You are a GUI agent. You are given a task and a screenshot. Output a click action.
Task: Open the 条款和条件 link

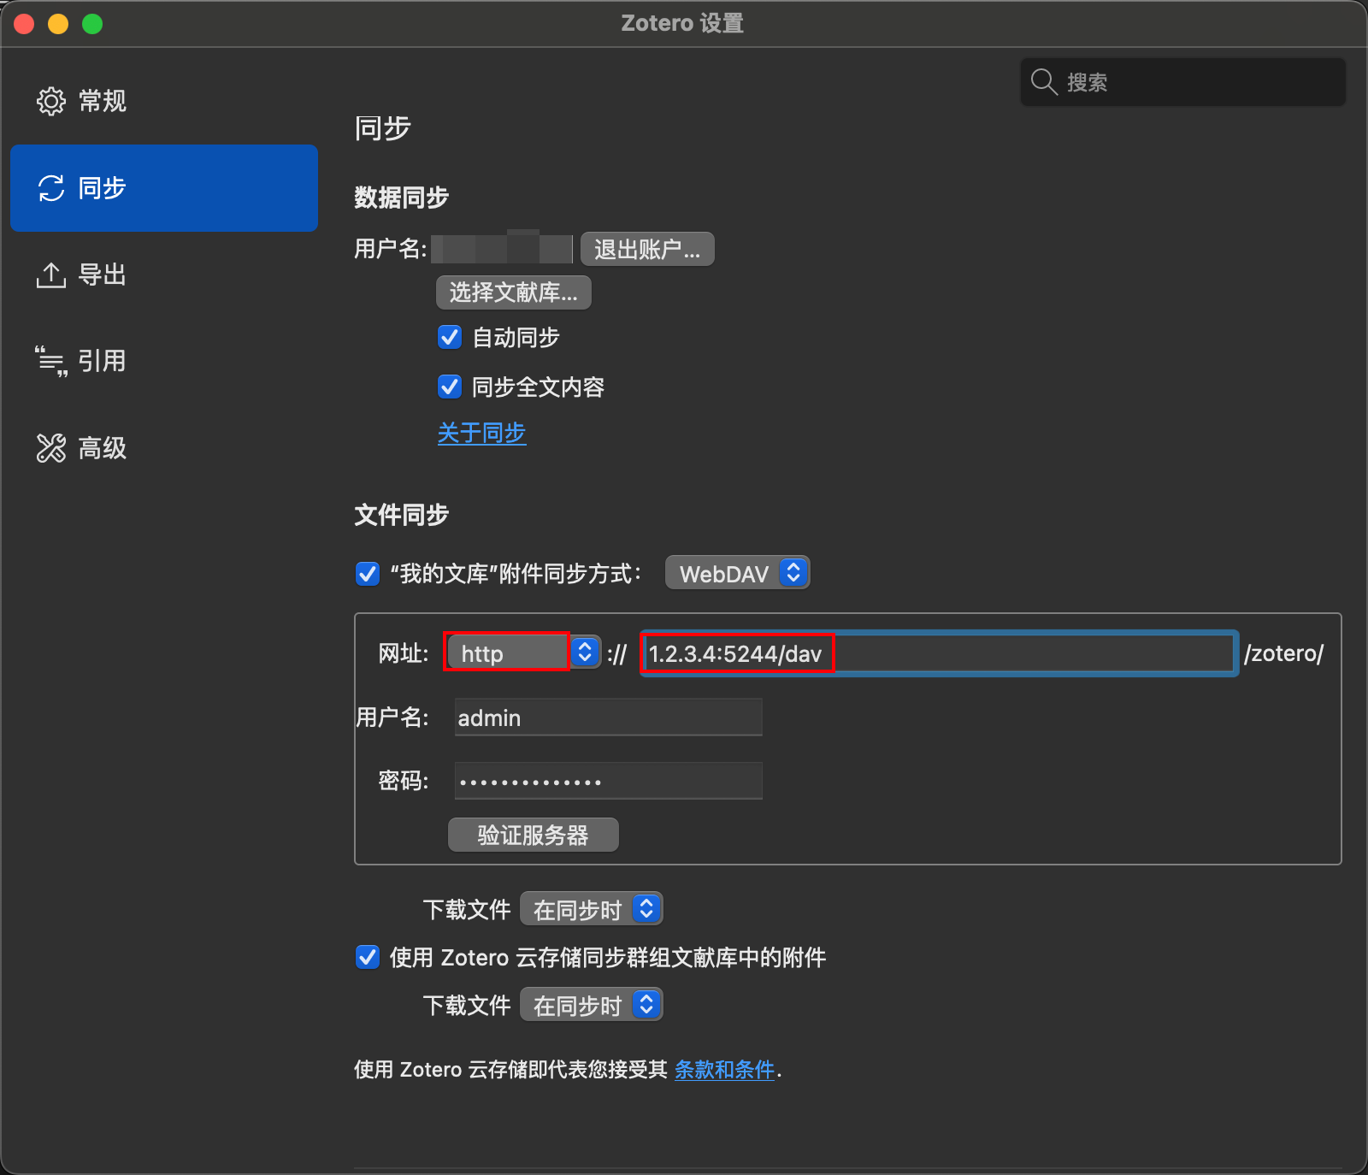[x=725, y=1070]
